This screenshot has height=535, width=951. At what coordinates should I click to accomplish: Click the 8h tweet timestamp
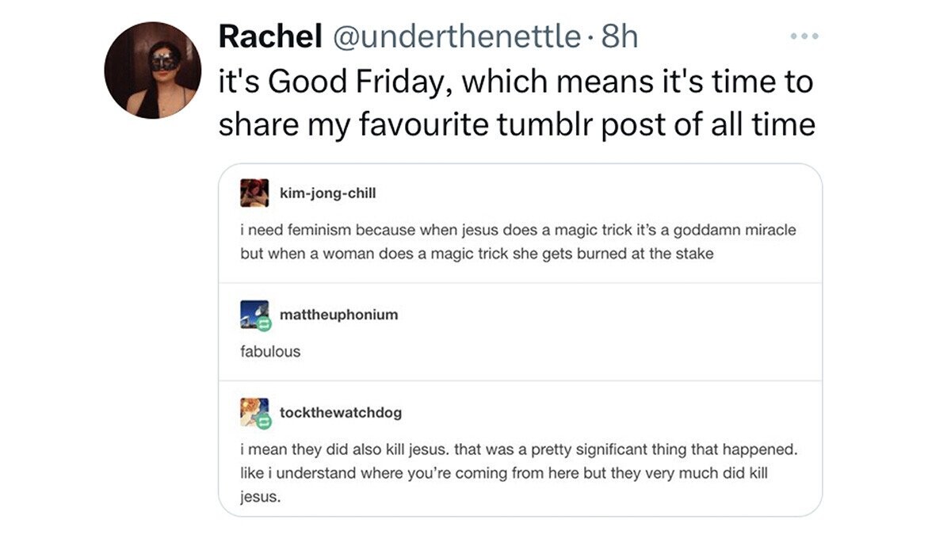[x=620, y=36]
